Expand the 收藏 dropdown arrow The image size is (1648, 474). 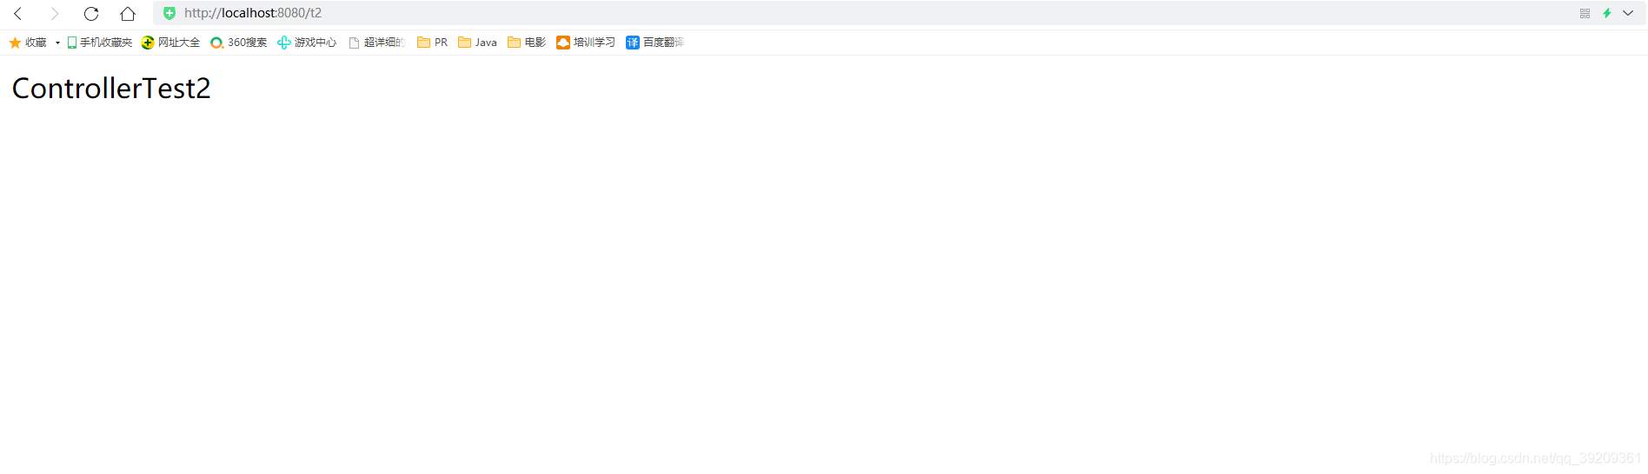point(57,43)
